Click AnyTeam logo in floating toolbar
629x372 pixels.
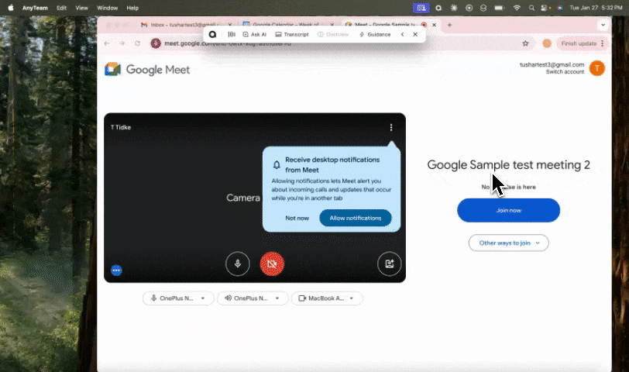coord(212,35)
